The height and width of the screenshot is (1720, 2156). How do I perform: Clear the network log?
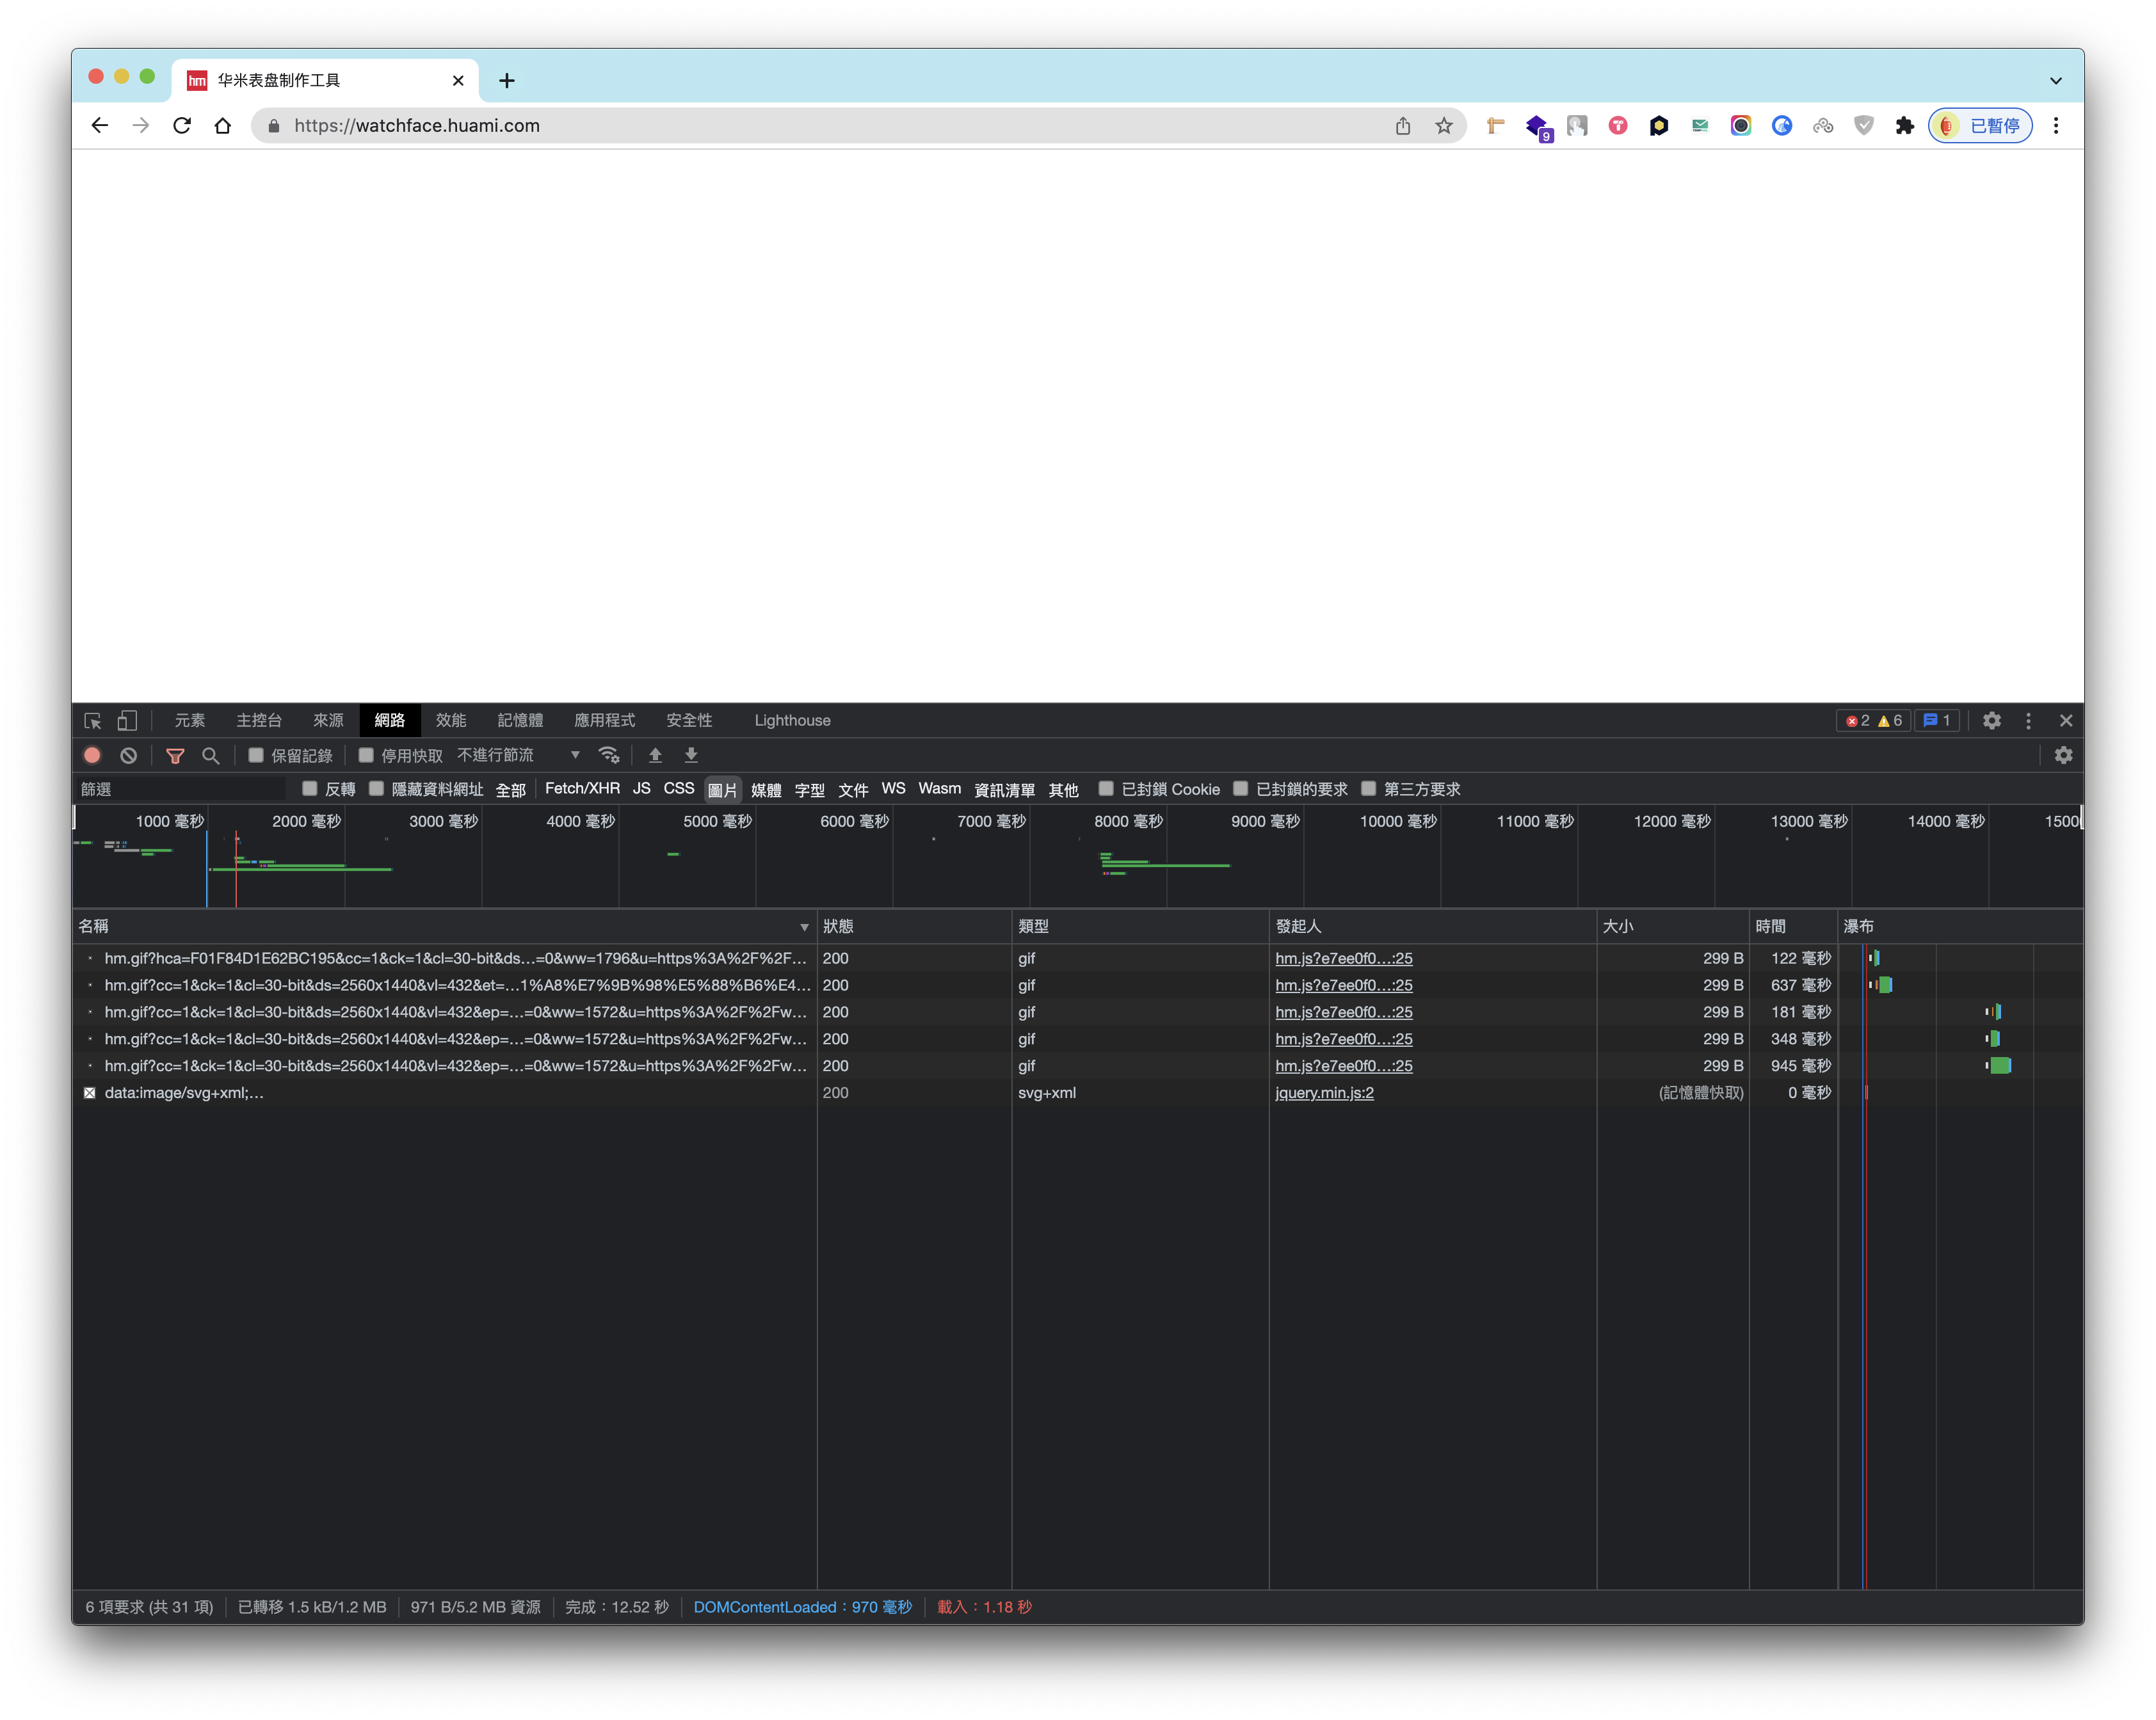point(128,756)
